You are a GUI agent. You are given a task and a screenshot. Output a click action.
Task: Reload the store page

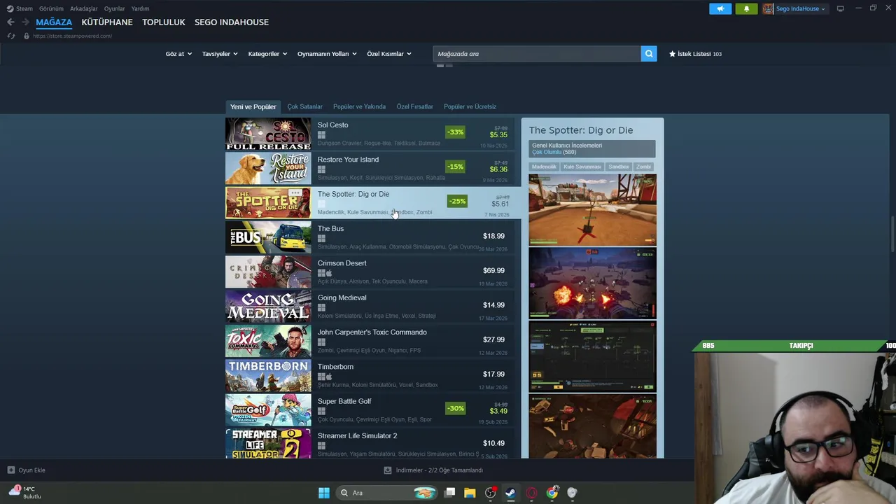pyautogui.click(x=11, y=36)
